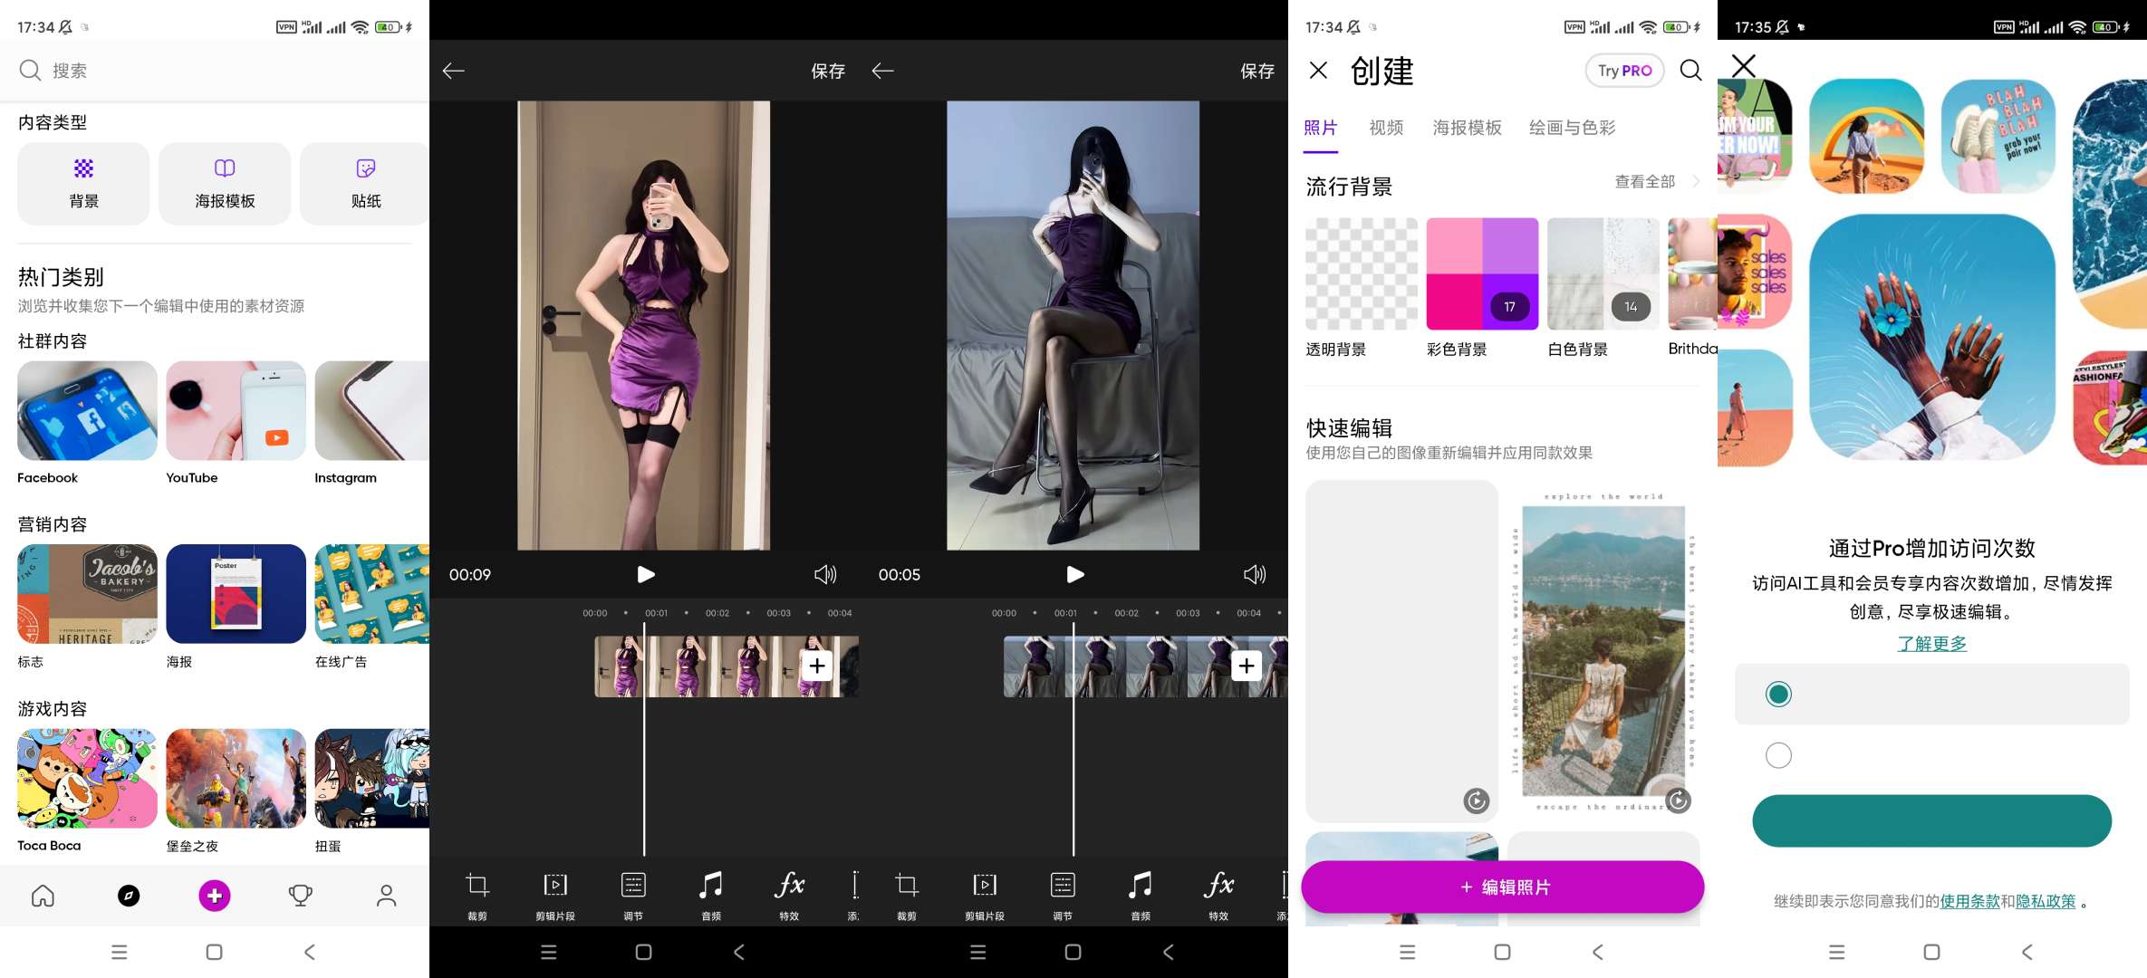This screenshot has height=978, width=2147.
Task: Add a clip with the plus button in the 00:09 timeline
Action: pyautogui.click(x=817, y=666)
